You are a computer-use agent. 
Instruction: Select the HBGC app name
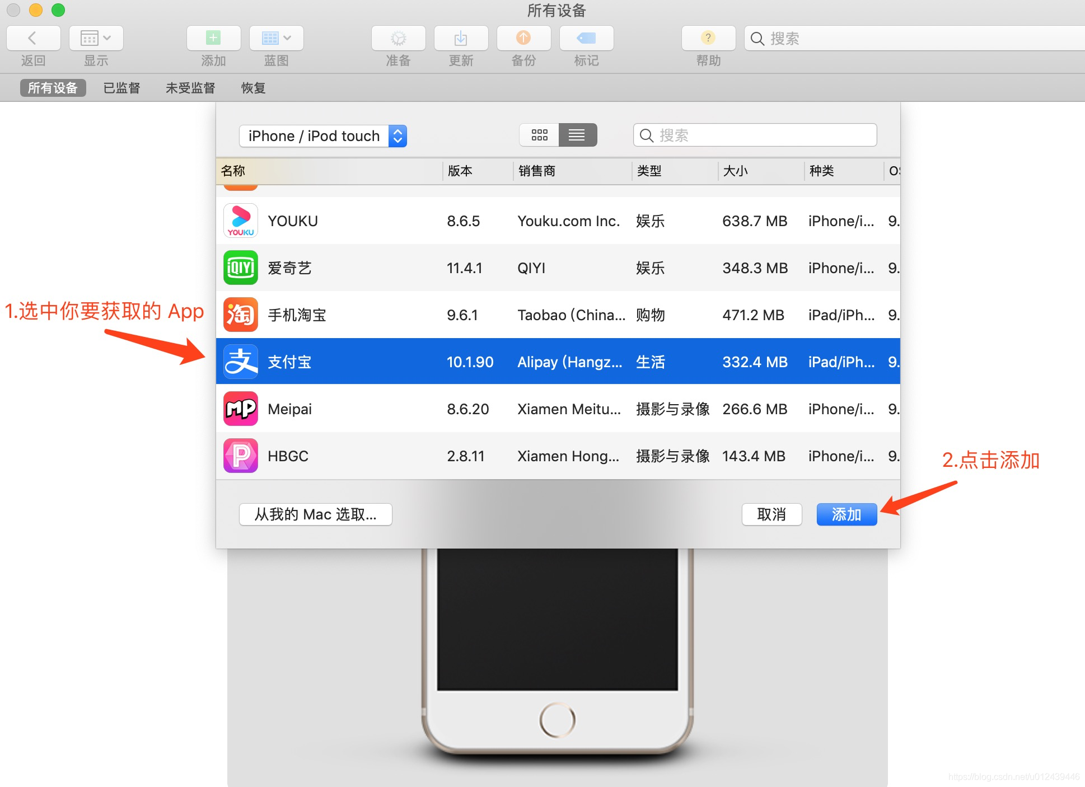click(x=288, y=456)
